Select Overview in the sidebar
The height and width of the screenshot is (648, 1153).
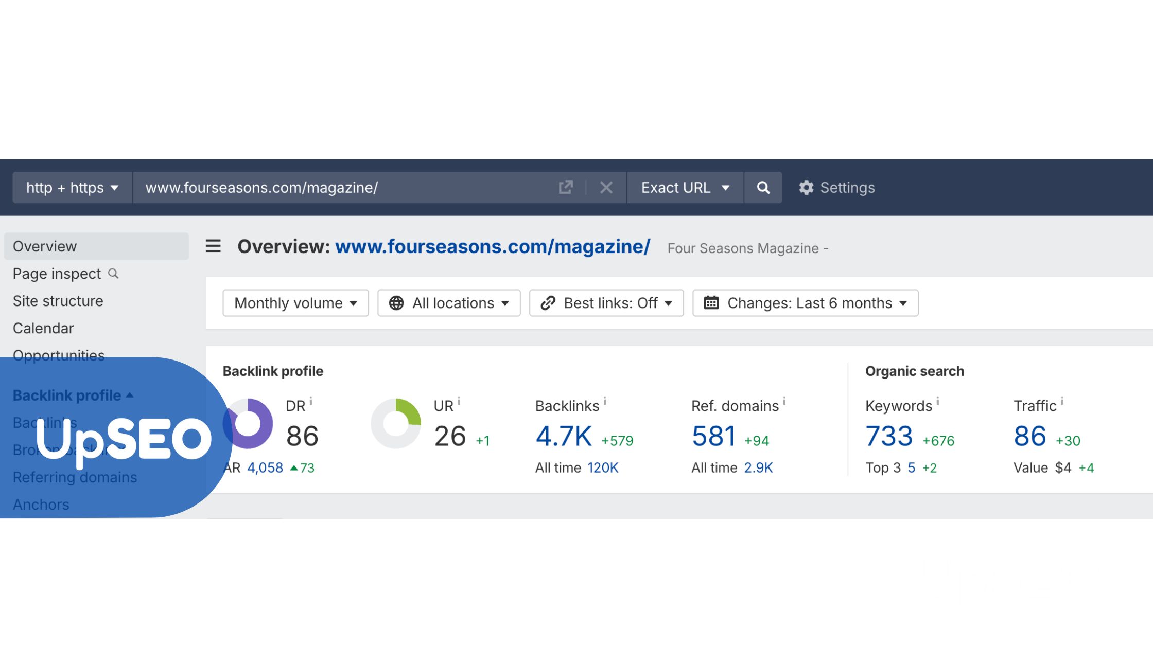click(96, 246)
